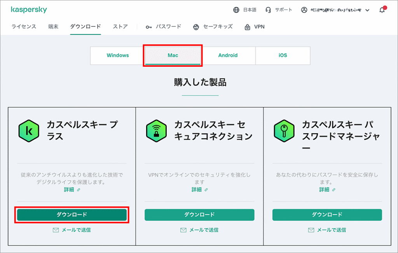Click link icon beside 詳細 for セキュアコネクション

206,190
